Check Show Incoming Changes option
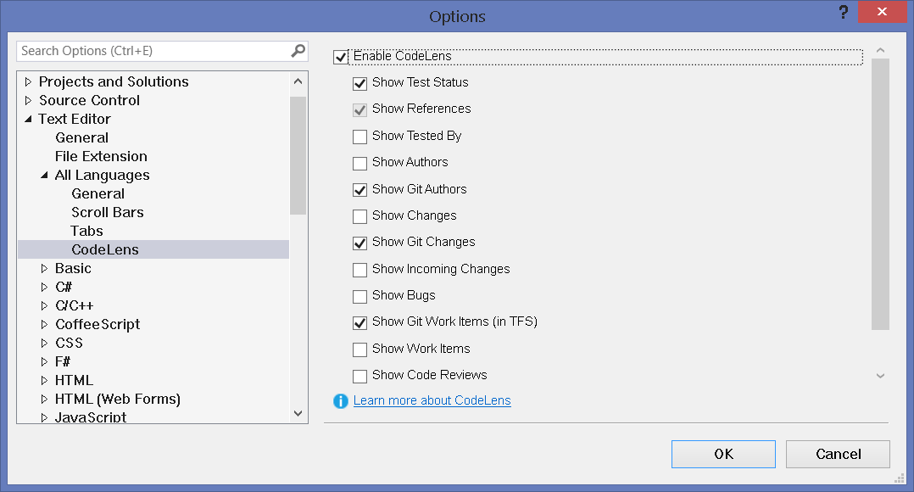 (359, 269)
